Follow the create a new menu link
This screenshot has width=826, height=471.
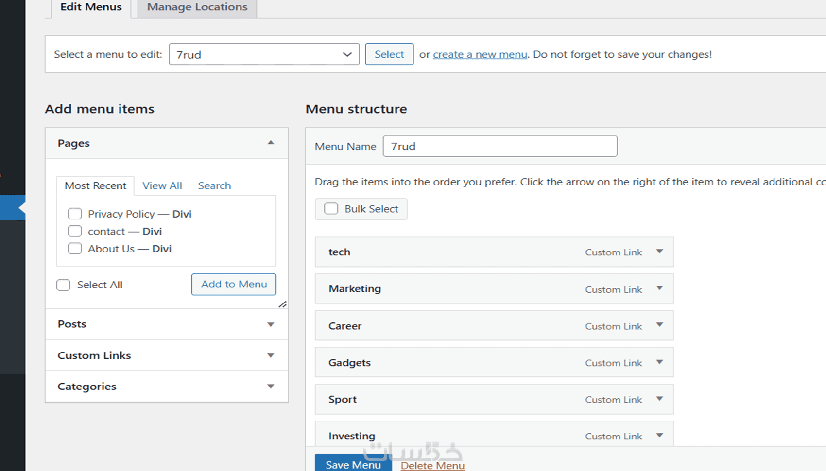480,54
